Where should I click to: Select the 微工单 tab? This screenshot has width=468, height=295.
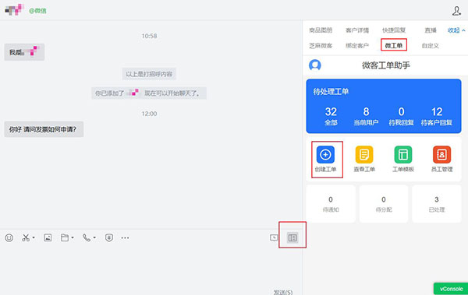click(x=394, y=46)
